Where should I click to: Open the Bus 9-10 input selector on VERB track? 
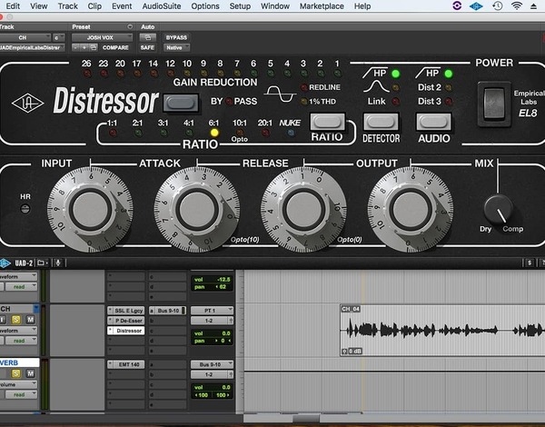(212, 364)
